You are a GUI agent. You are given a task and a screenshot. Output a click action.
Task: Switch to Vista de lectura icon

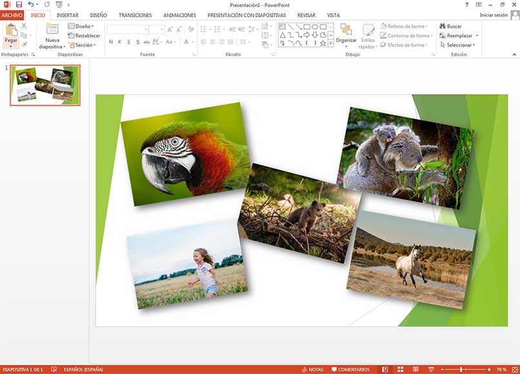pos(416,368)
